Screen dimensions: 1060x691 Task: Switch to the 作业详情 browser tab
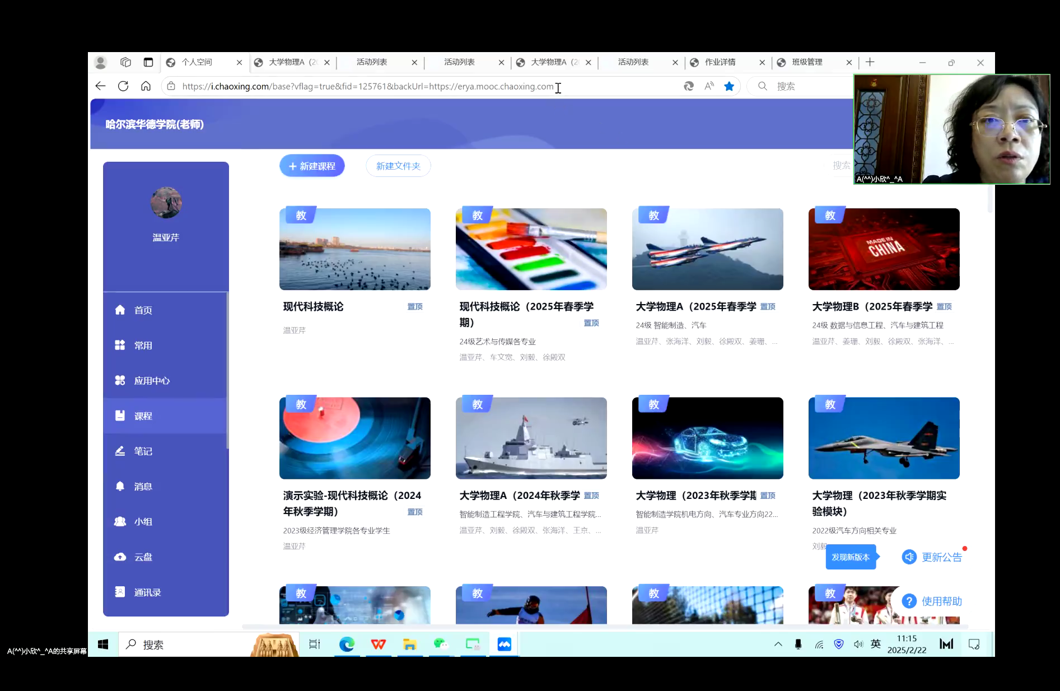(720, 62)
